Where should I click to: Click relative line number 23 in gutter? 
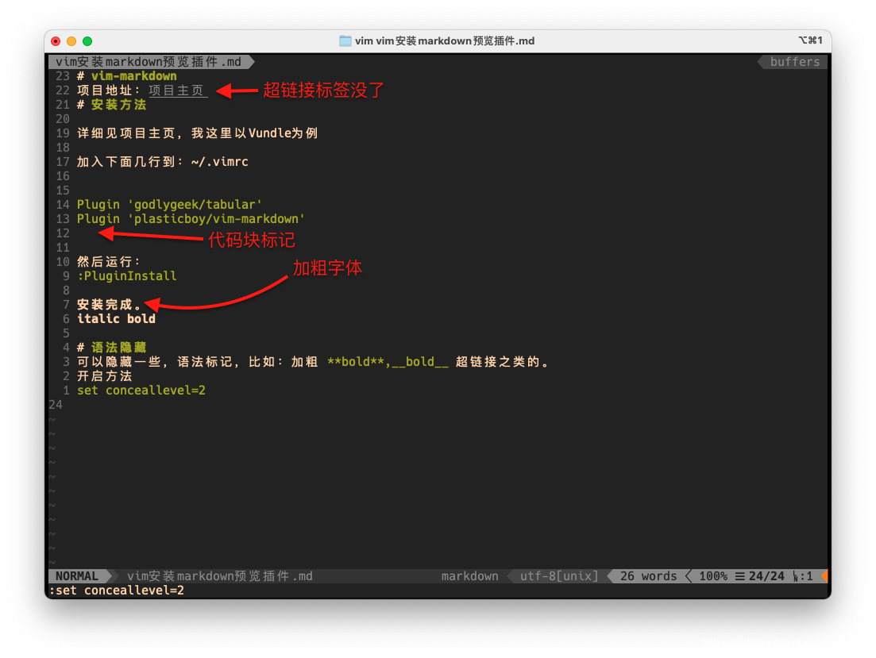tap(63, 76)
